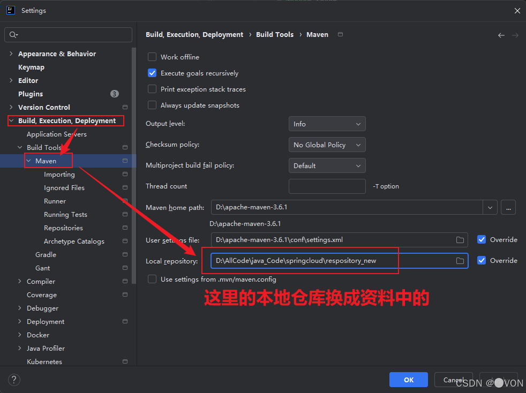Open Maven home path dropdown arrow
Image resolution: width=526 pixels, height=393 pixels.
490,208
